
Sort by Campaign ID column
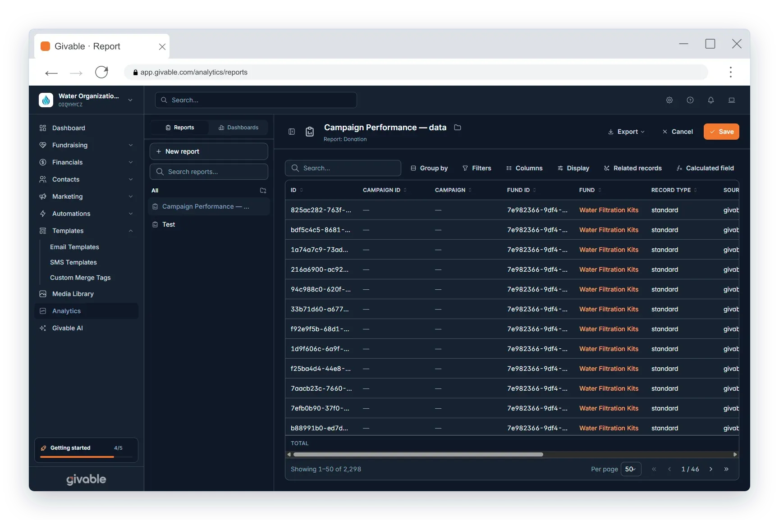[x=385, y=190]
